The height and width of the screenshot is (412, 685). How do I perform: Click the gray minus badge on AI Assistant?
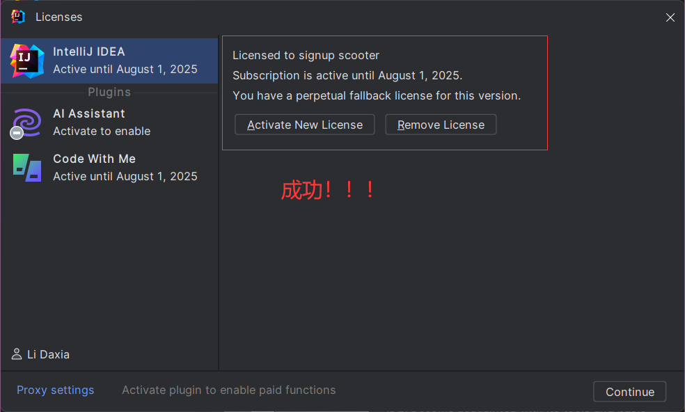click(x=17, y=133)
